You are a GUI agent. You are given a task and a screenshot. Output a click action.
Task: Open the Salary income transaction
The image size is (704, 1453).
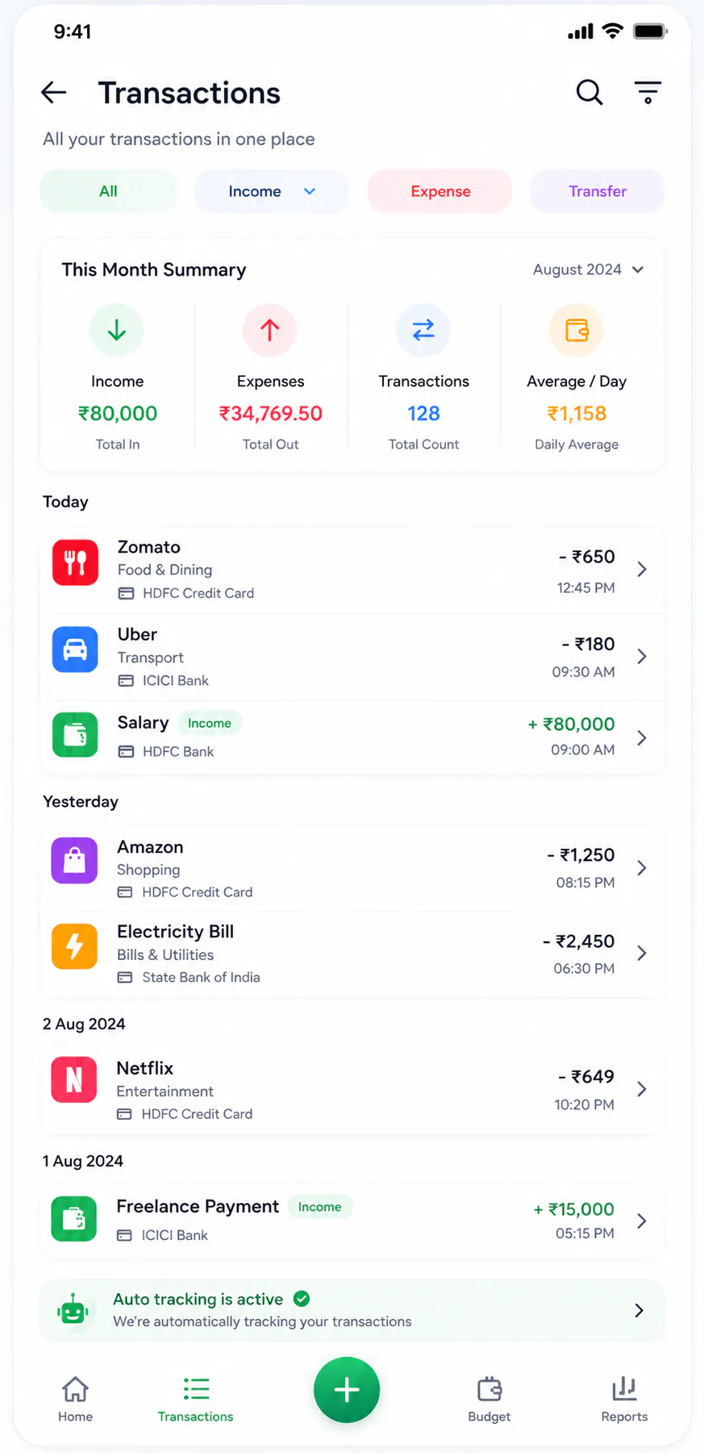[x=352, y=737]
